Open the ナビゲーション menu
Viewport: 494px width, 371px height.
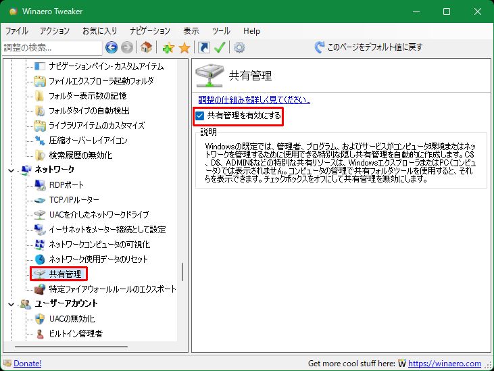[x=150, y=31]
